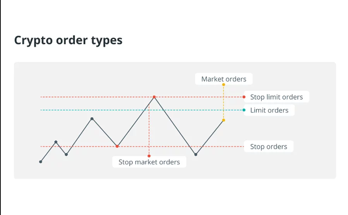
Task: Select the "Market orders" label
Action: (x=224, y=79)
